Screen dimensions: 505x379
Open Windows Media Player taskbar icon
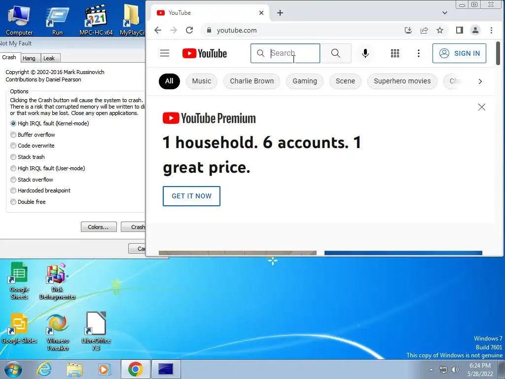(105, 370)
